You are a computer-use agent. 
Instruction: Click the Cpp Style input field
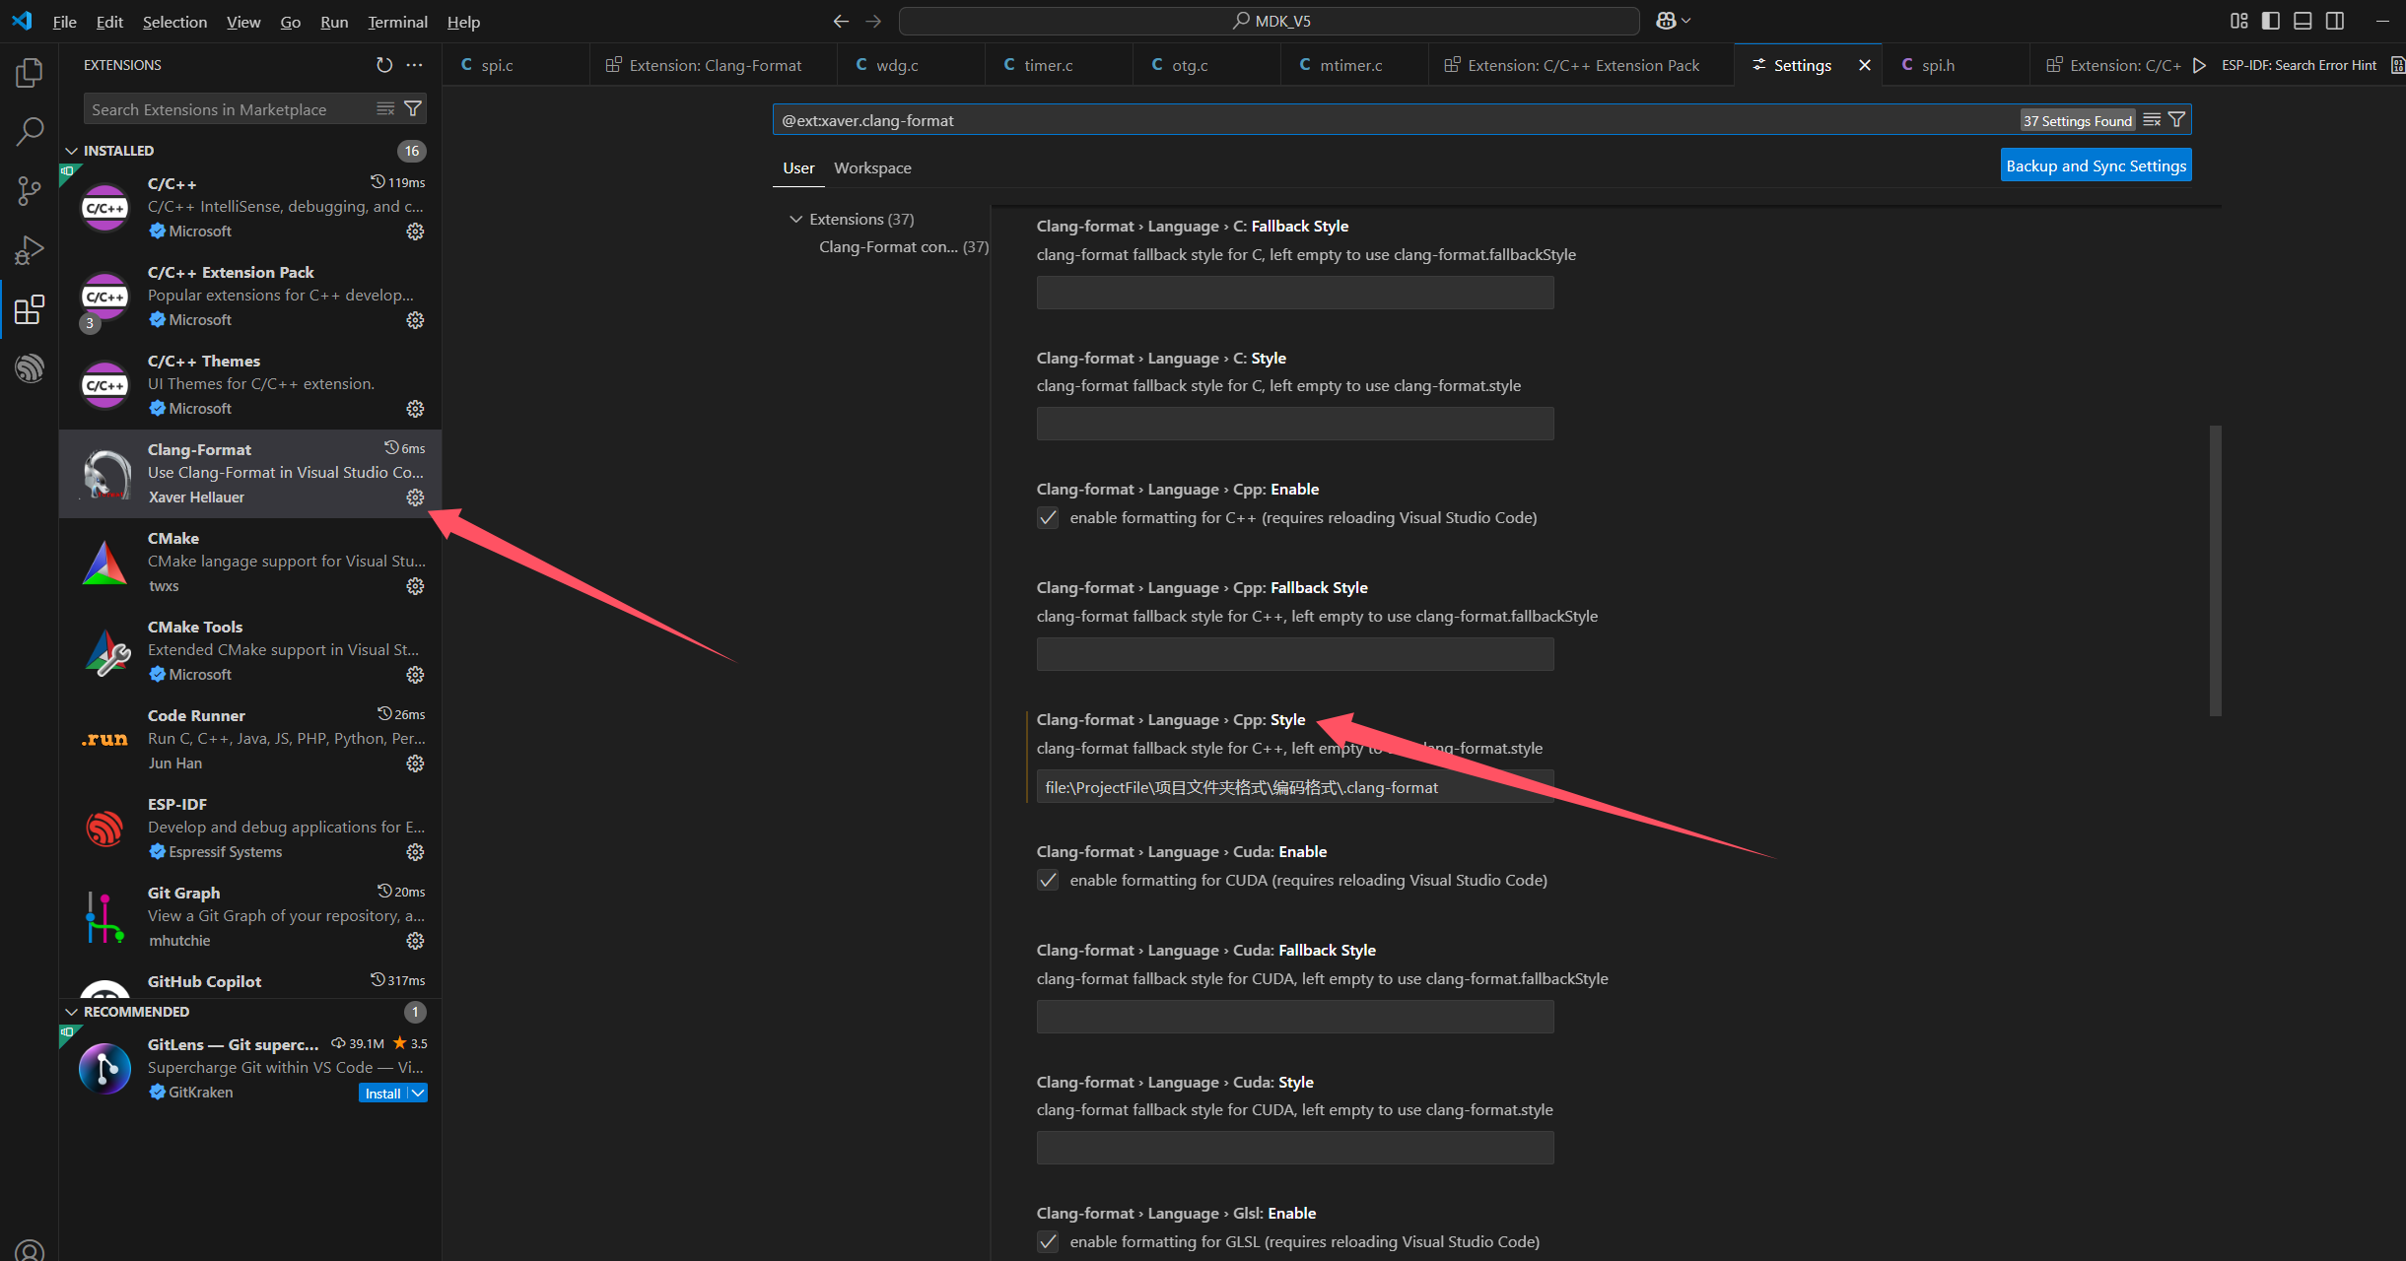coord(1292,786)
